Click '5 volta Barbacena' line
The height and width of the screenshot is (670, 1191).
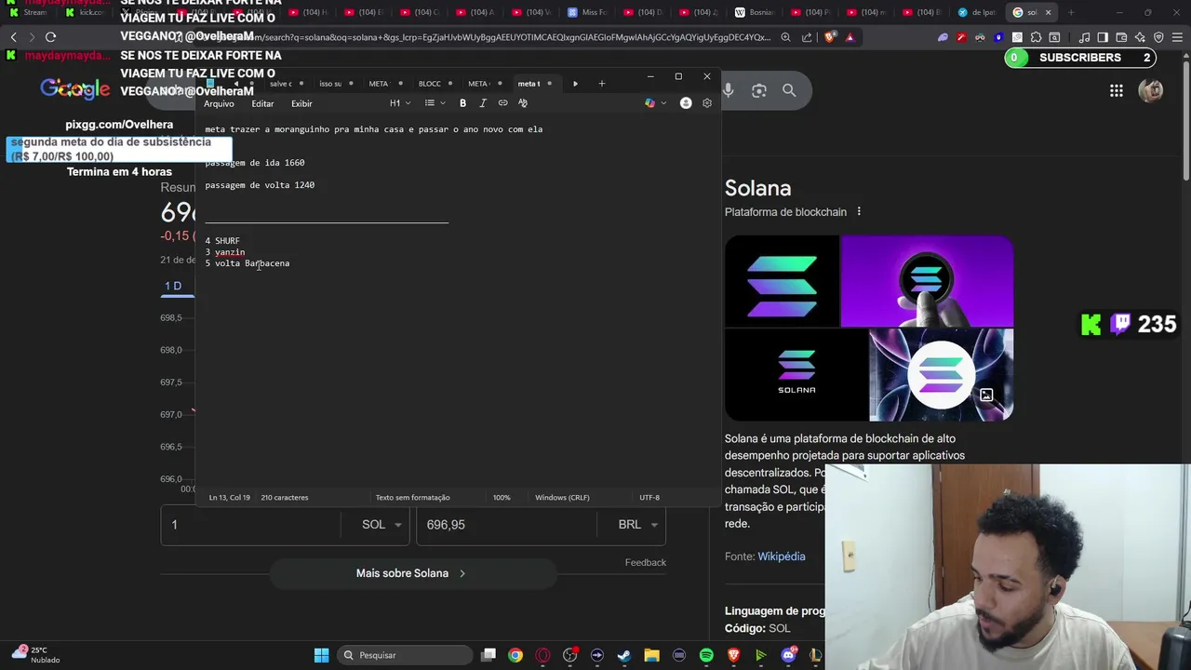(248, 263)
